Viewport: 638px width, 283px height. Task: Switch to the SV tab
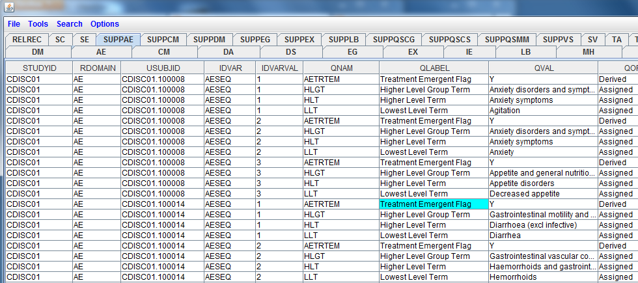point(593,40)
